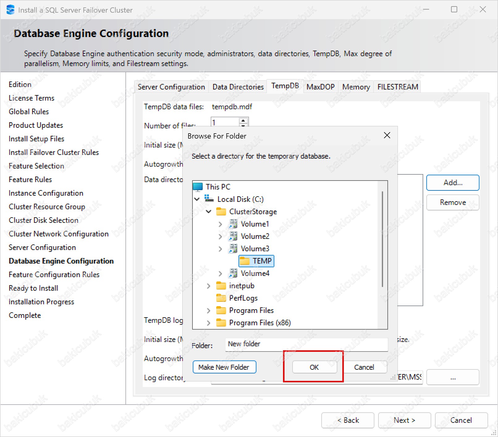
Task: Click the Volume1 cluster volume icon
Action: pos(233,224)
